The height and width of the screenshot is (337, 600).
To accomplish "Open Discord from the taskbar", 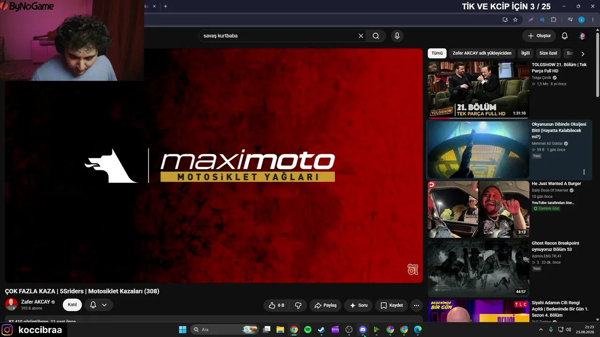I will [363, 330].
